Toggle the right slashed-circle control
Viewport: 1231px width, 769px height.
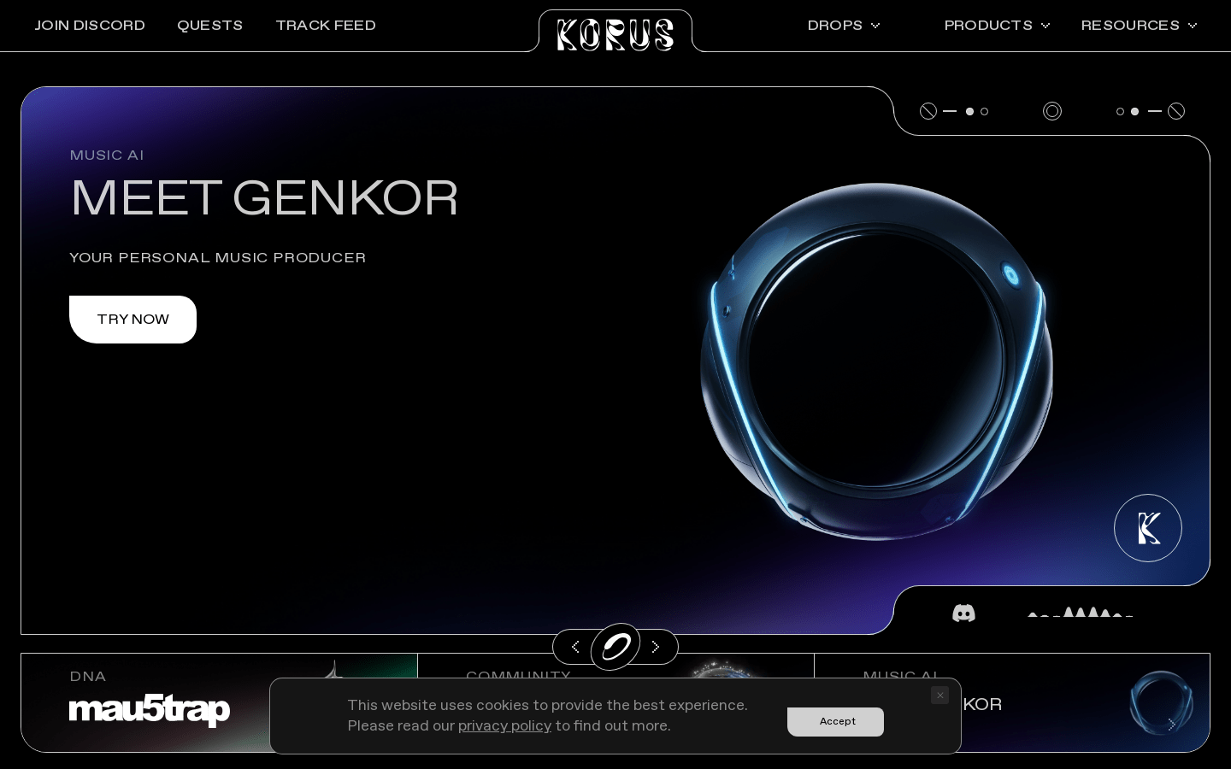(x=1176, y=111)
